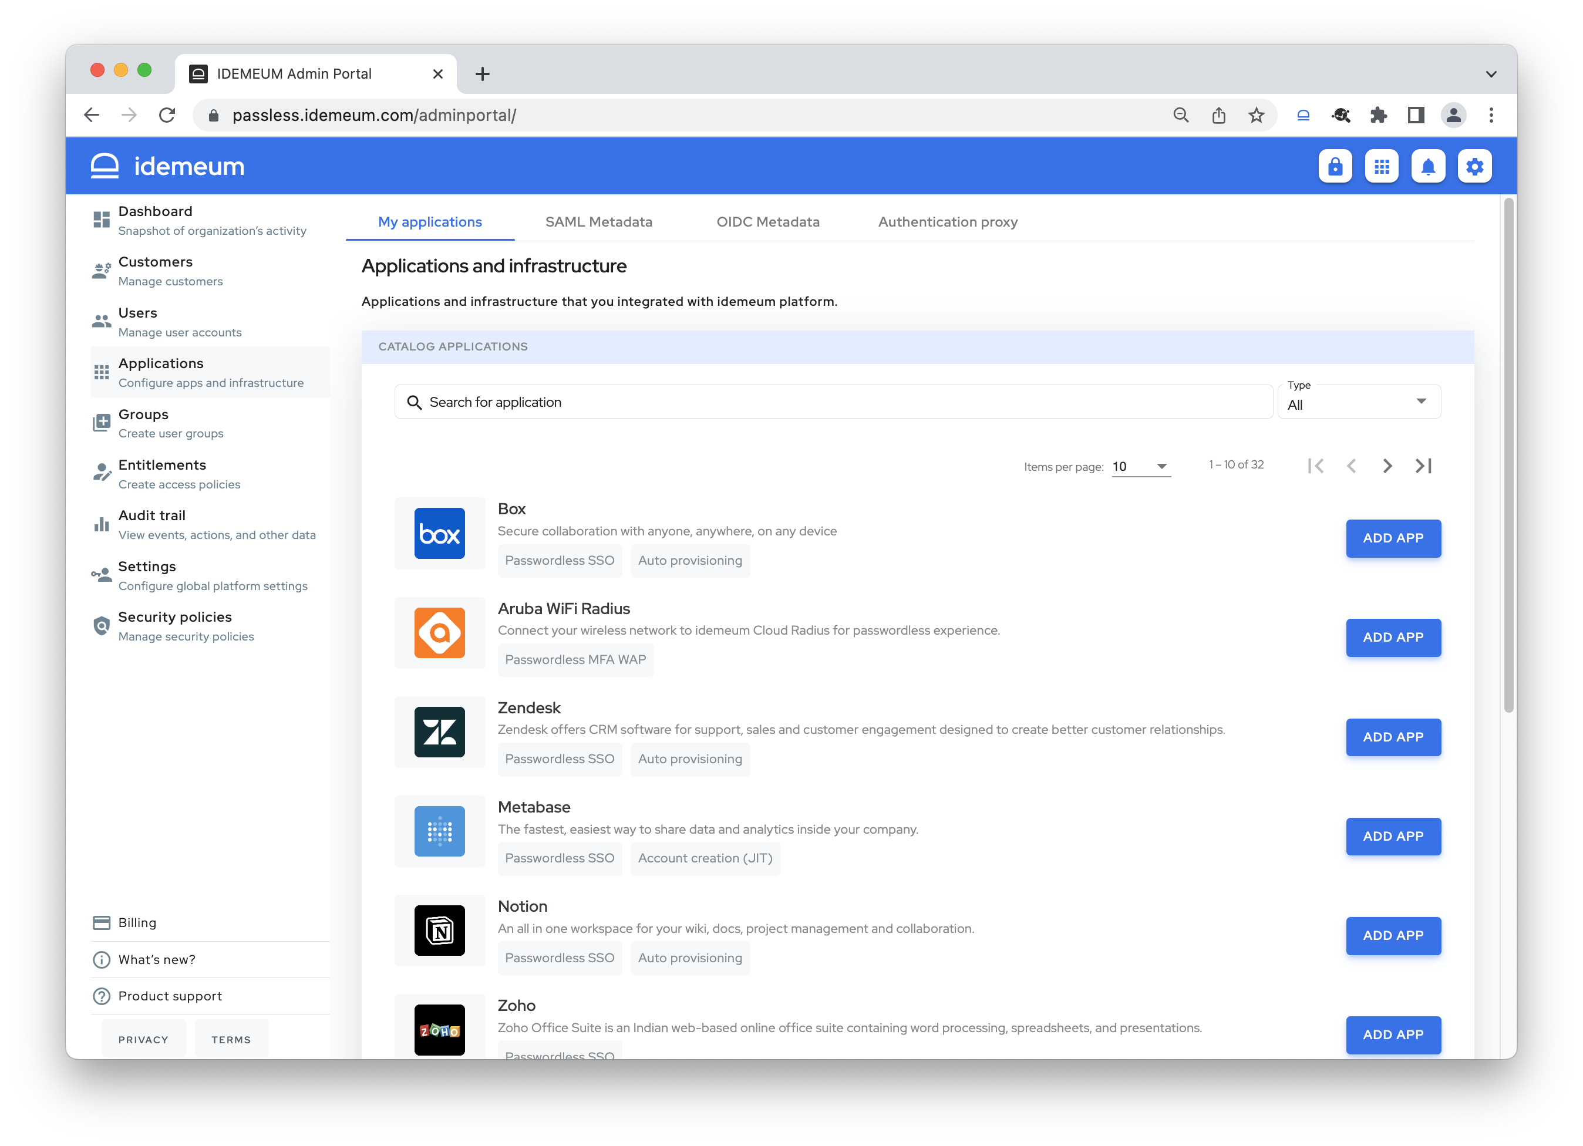Open Groups in the sidebar
Image resolution: width=1583 pixels, height=1146 pixels.
click(x=210, y=423)
